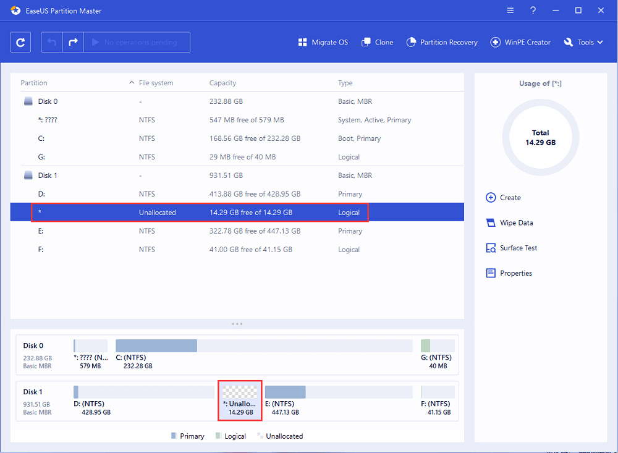Screen dimensions: 618x453
Task: Execute the pending operations play button
Action: pyautogui.click(x=95, y=42)
